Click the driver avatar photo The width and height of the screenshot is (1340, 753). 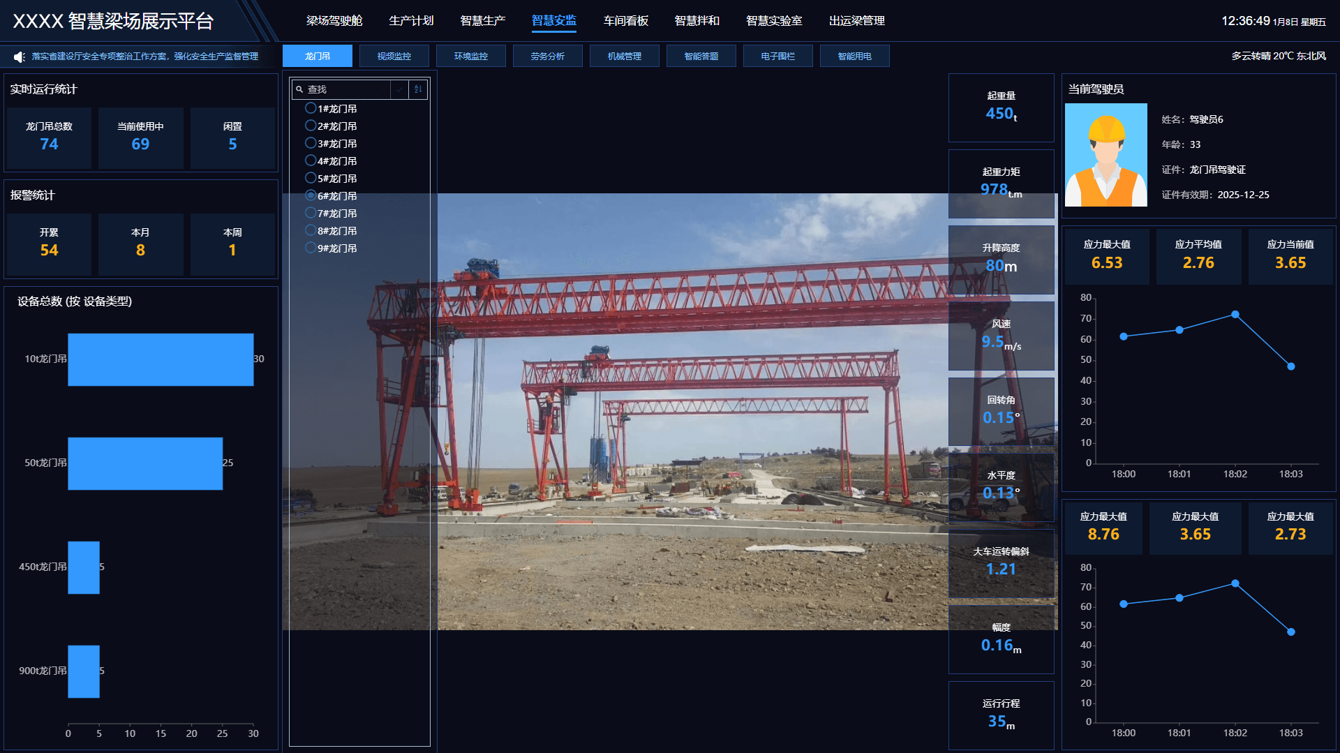(x=1105, y=155)
